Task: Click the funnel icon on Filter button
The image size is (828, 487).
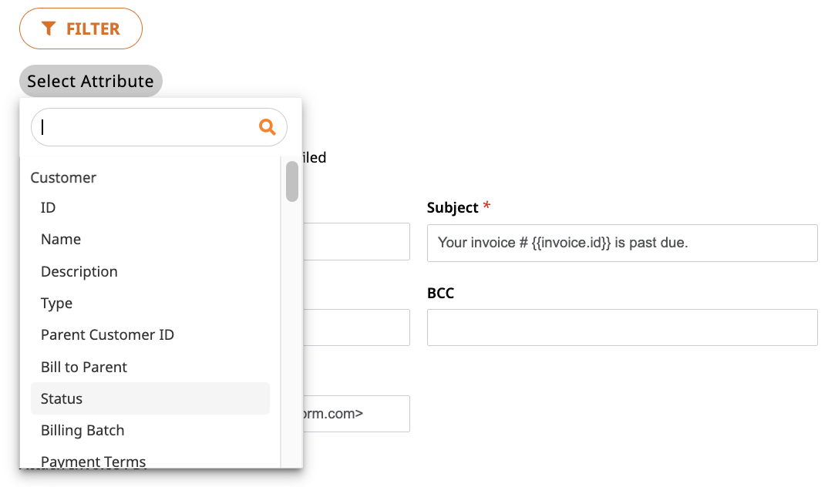Action: [49, 29]
